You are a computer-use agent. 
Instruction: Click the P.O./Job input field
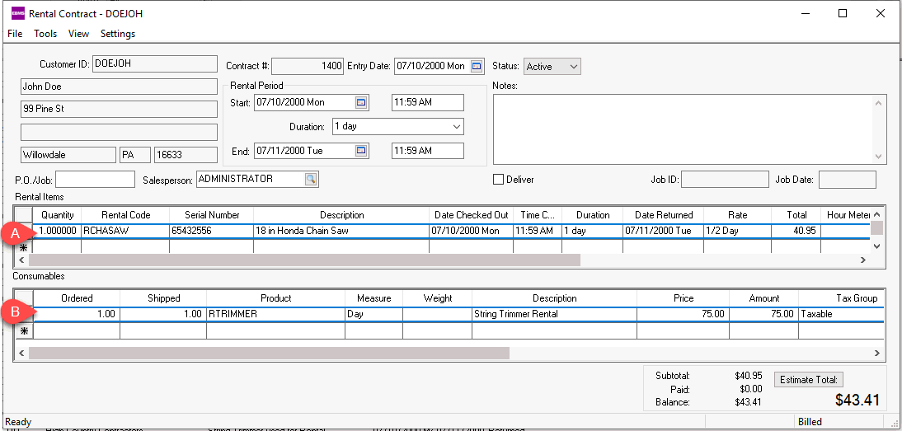pyautogui.click(x=94, y=179)
